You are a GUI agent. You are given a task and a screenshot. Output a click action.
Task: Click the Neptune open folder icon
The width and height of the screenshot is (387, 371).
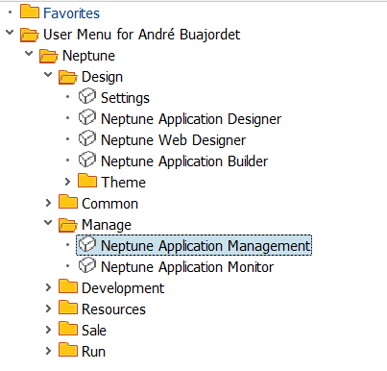pos(49,56)
